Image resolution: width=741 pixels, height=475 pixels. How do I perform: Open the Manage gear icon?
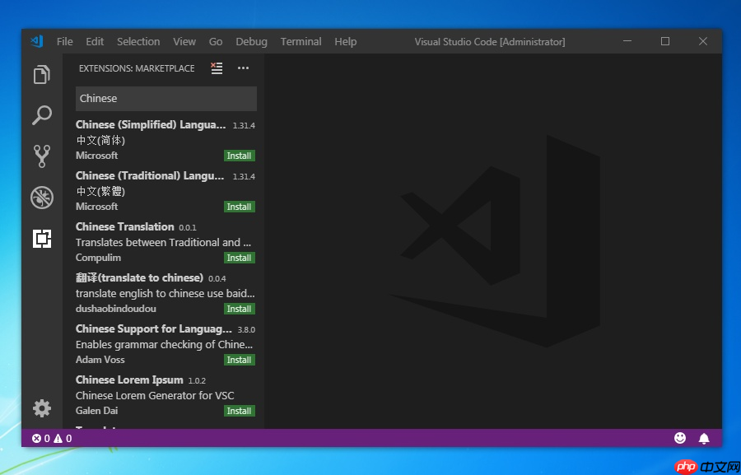tap(42, 408)
